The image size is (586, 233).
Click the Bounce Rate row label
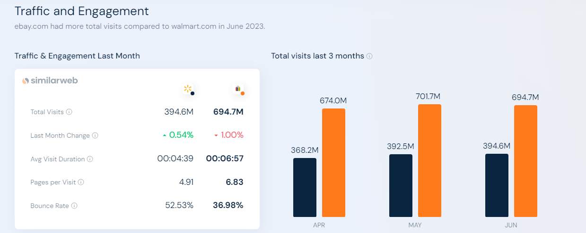pos(50,206)
